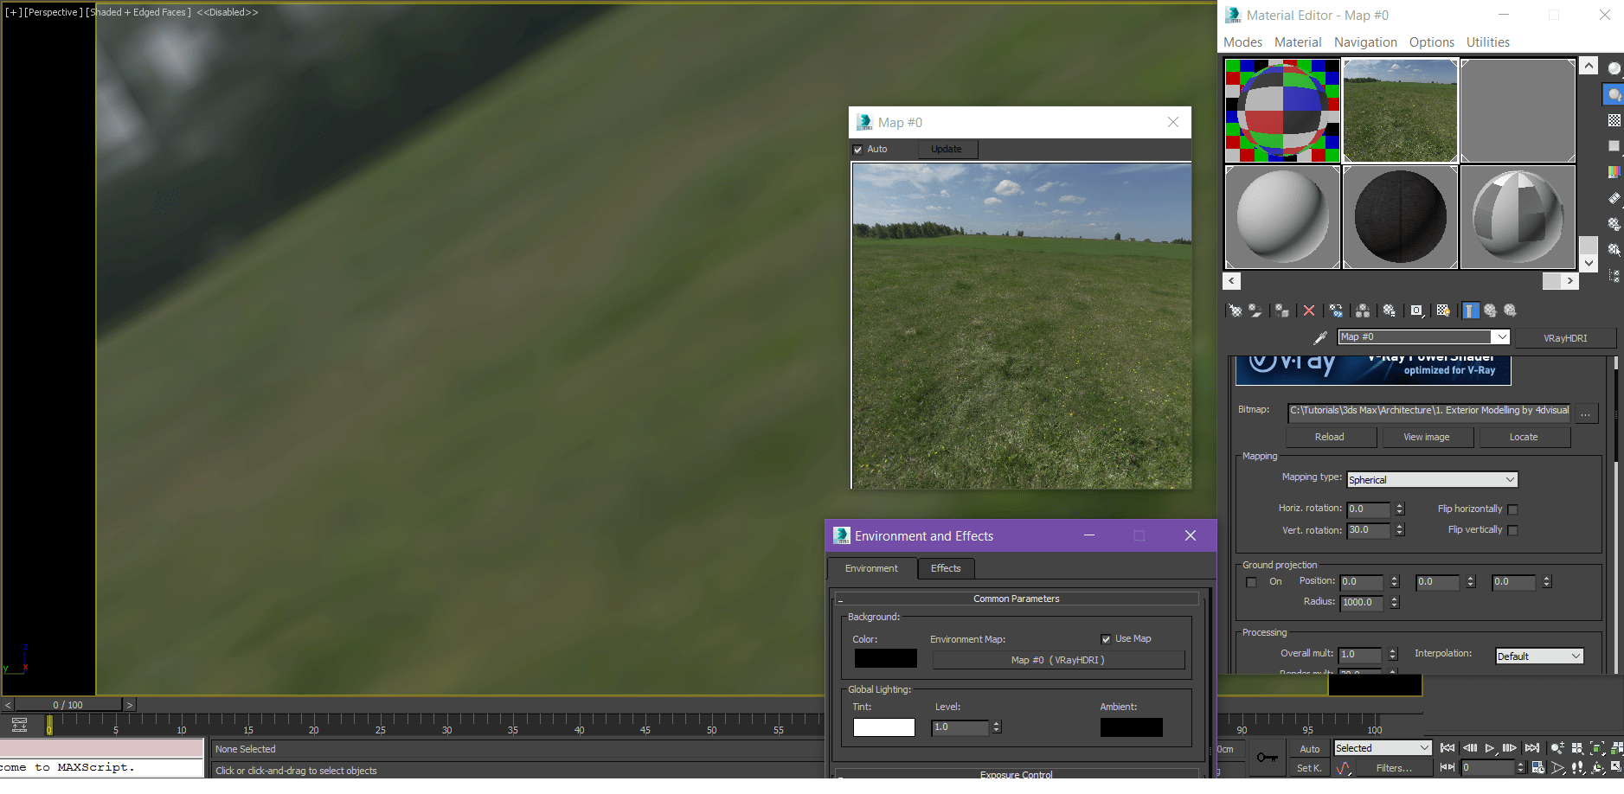Viewport: 1624px width, 794px height.
Task: Select the Assign Material to Selection icon
Action: [x=1281, y=311]
